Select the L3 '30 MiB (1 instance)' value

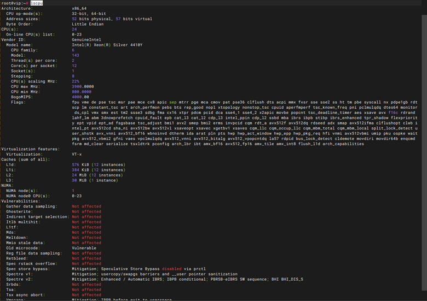tap(95, 180)
